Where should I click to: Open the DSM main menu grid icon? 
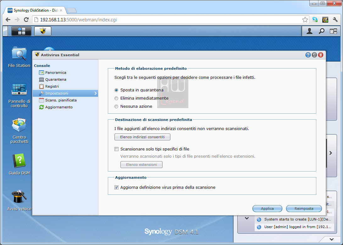[21, 31]
